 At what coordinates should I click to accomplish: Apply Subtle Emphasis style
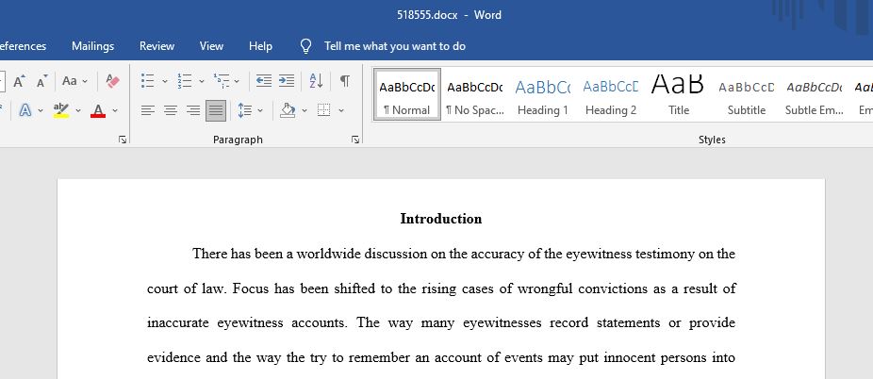(815, 94)
